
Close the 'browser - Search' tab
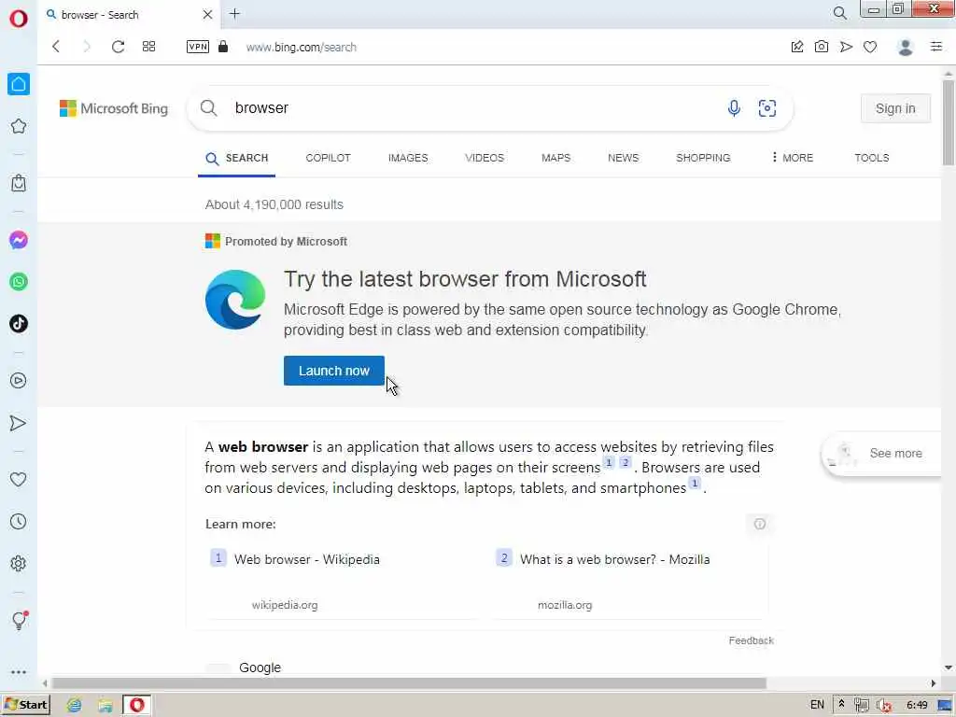coord(207,15)
